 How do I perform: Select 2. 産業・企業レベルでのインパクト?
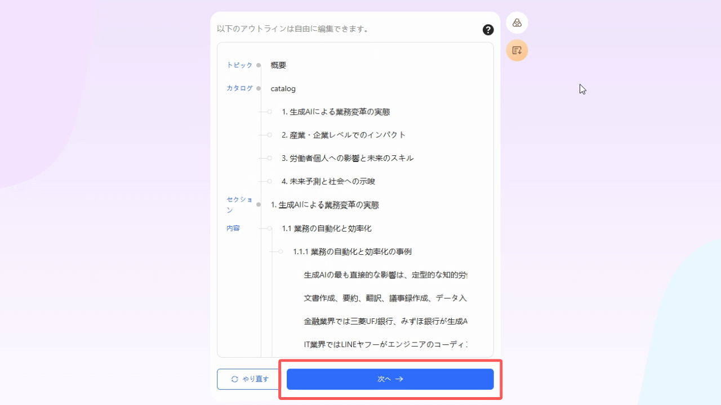click(344, 135)
